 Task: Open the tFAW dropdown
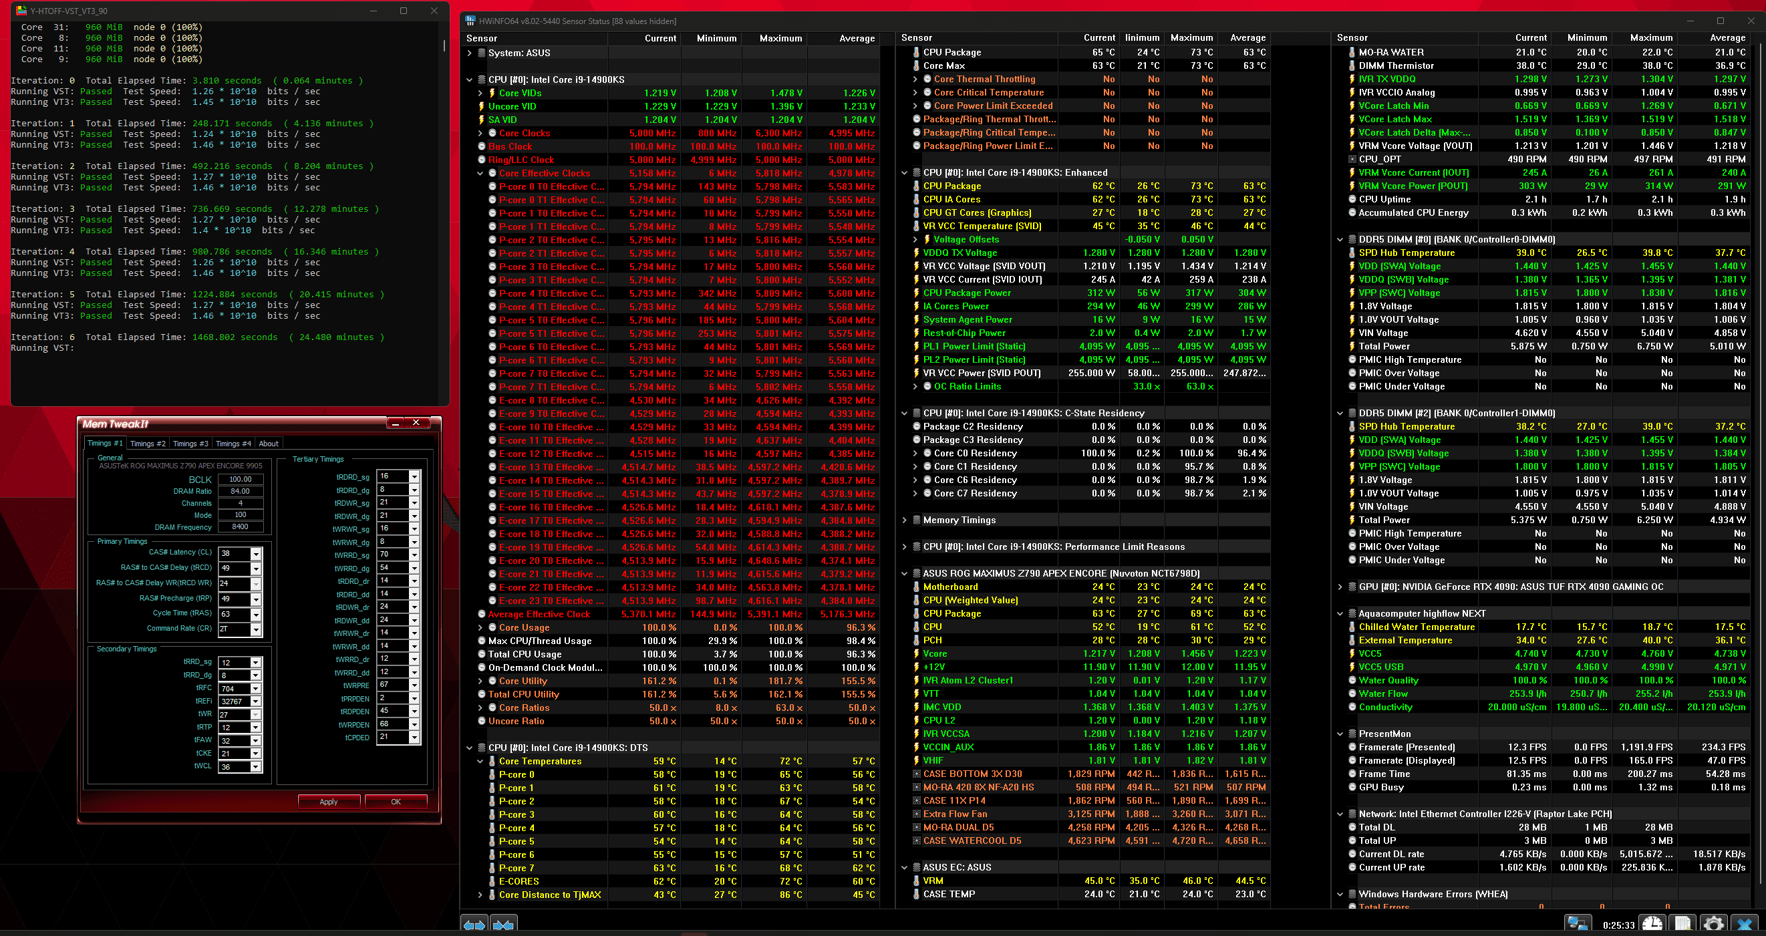pos(256,740)
